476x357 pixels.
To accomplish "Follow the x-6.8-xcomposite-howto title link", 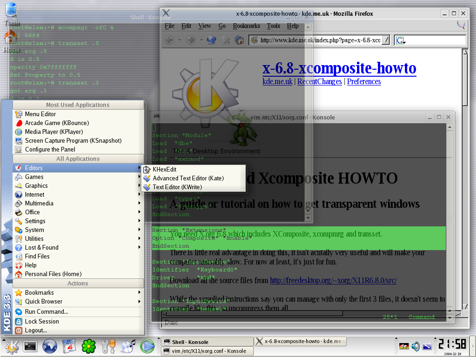I will [339, 68].
